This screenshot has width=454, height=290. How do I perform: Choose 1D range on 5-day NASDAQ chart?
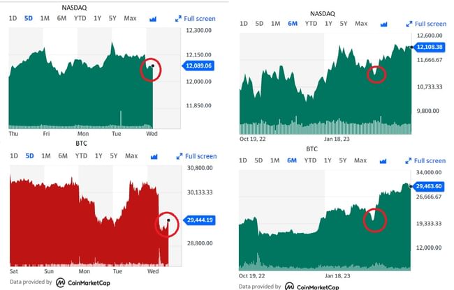coord(13,19)
